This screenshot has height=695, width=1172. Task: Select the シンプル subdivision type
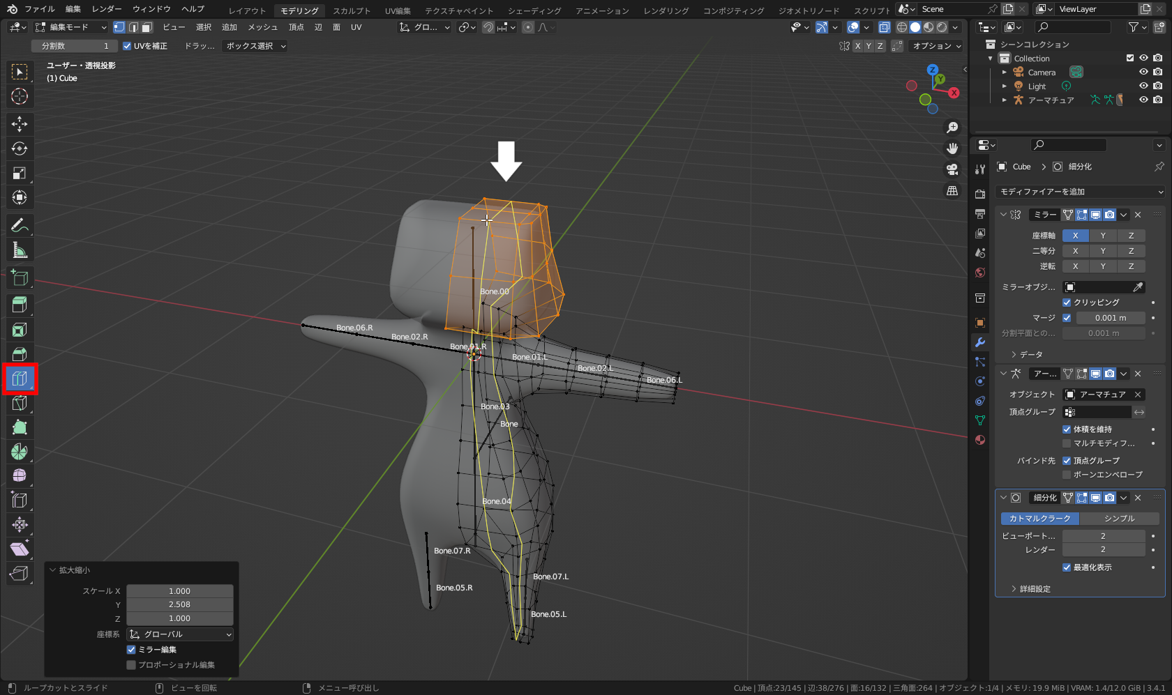click(1119, 519)
